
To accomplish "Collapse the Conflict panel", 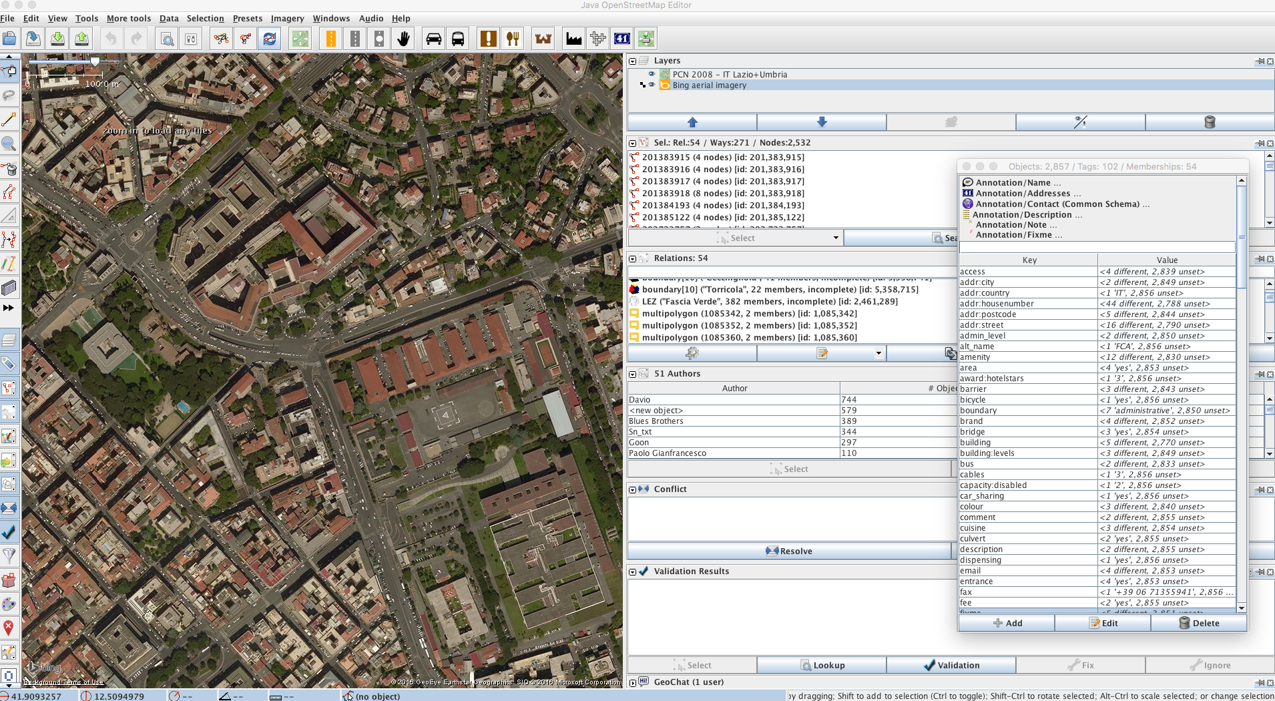I will (632, 489).
